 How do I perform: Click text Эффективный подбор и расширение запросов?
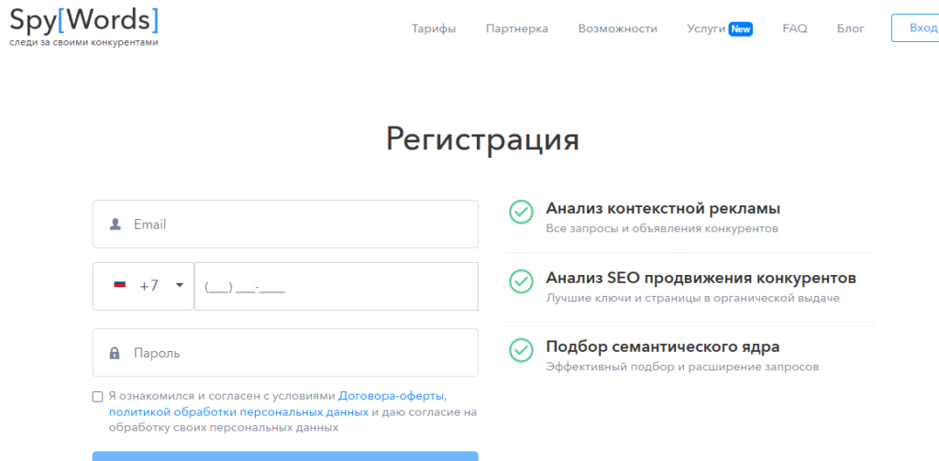(x=682, y=367)
